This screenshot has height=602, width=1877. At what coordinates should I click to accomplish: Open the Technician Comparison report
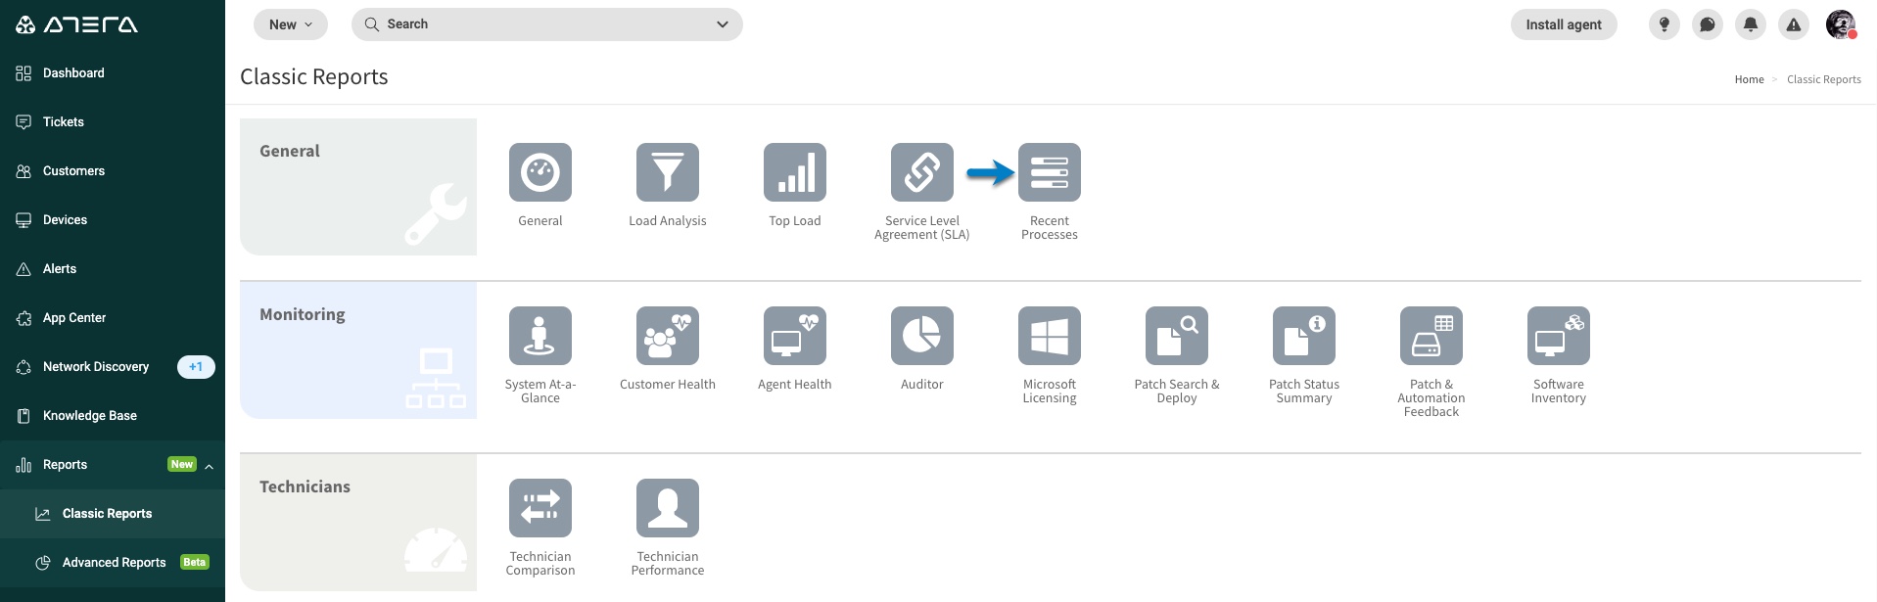pos(540,508)
